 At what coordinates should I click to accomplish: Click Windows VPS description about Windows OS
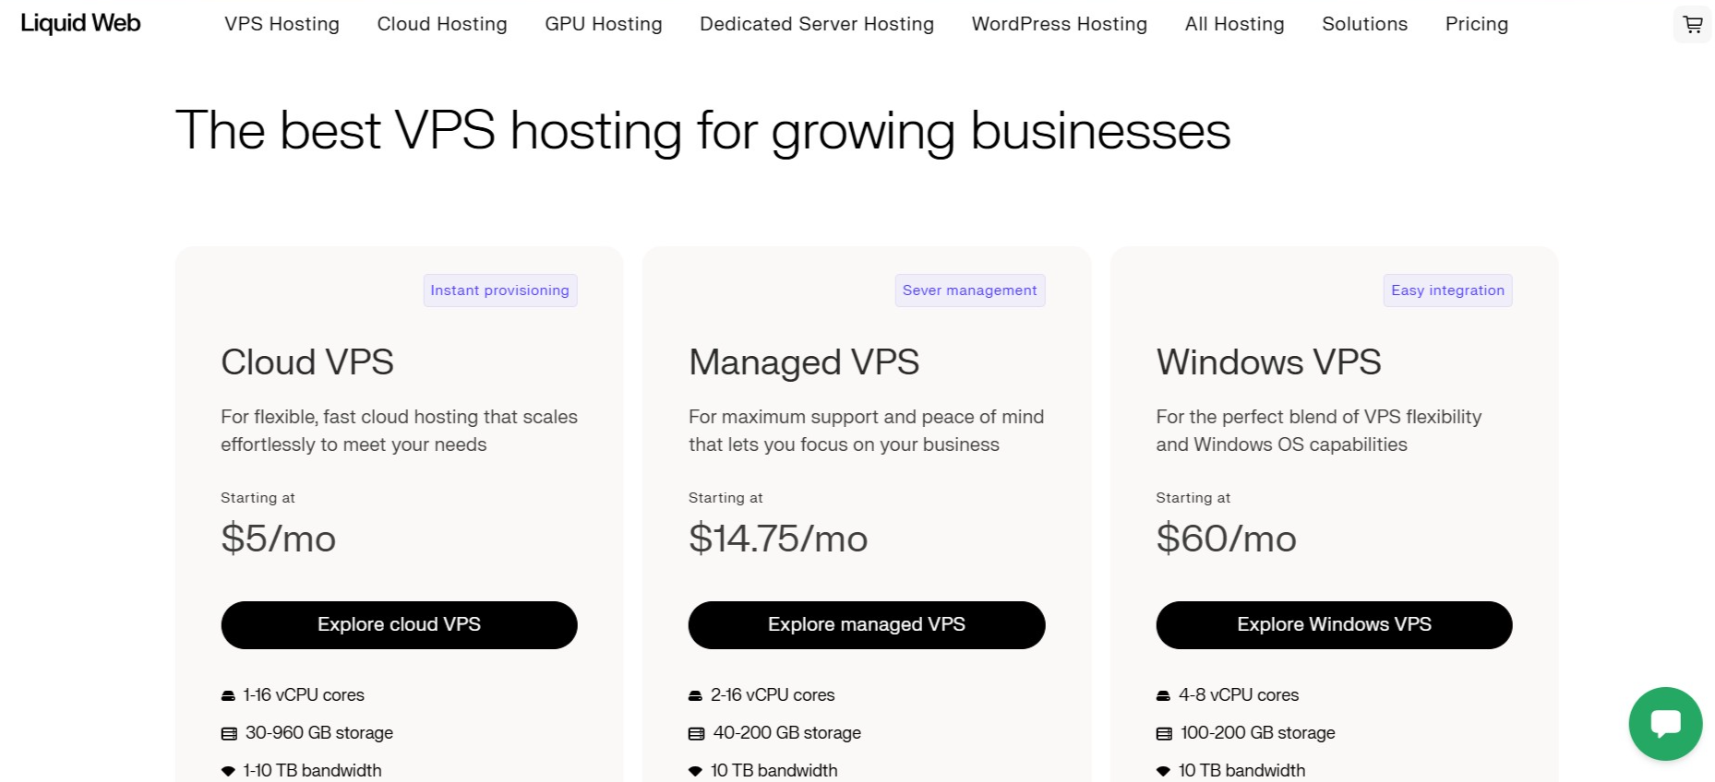pos(1318,431)
